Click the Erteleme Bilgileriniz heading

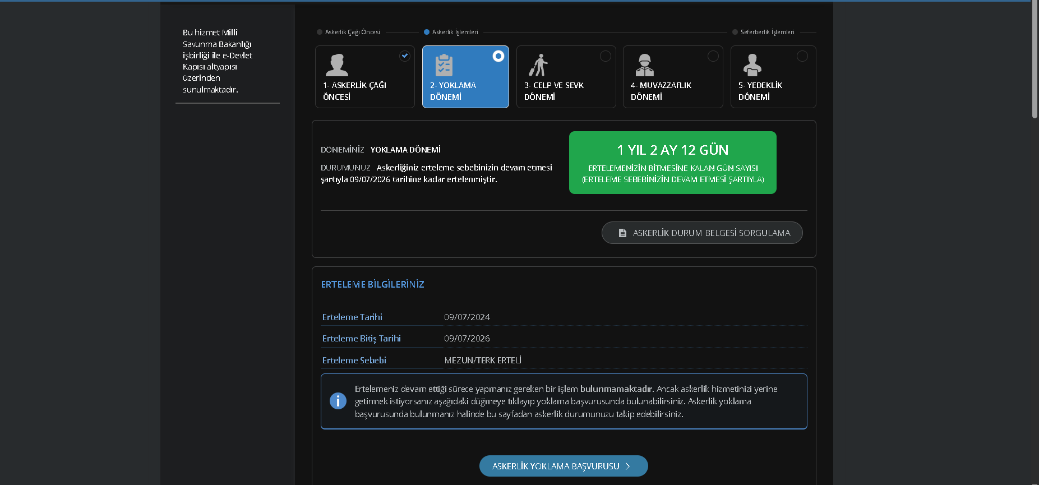click(x=373, y=284)
